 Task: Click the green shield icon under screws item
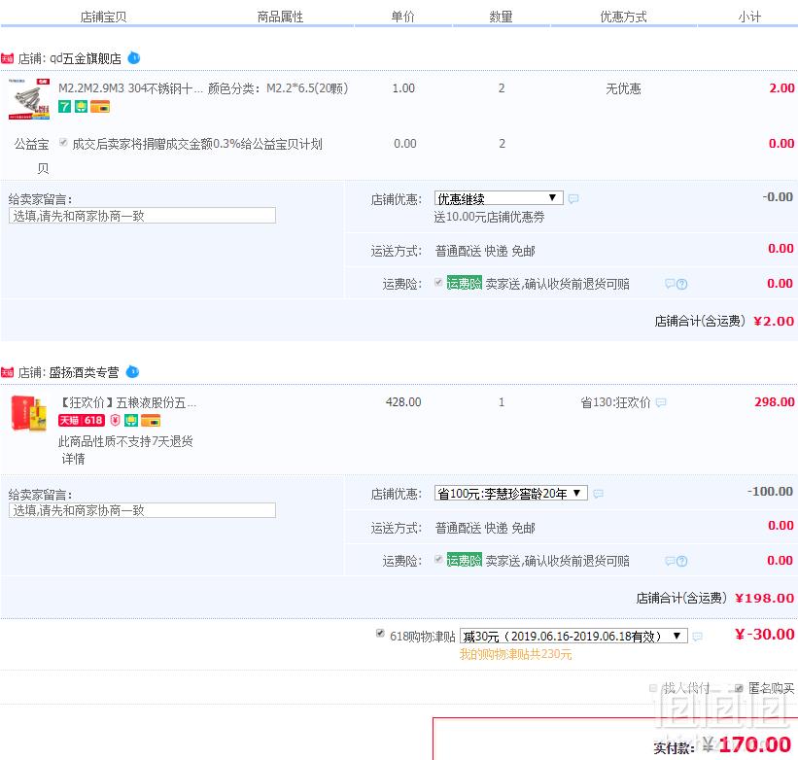(x=81, y=106)
